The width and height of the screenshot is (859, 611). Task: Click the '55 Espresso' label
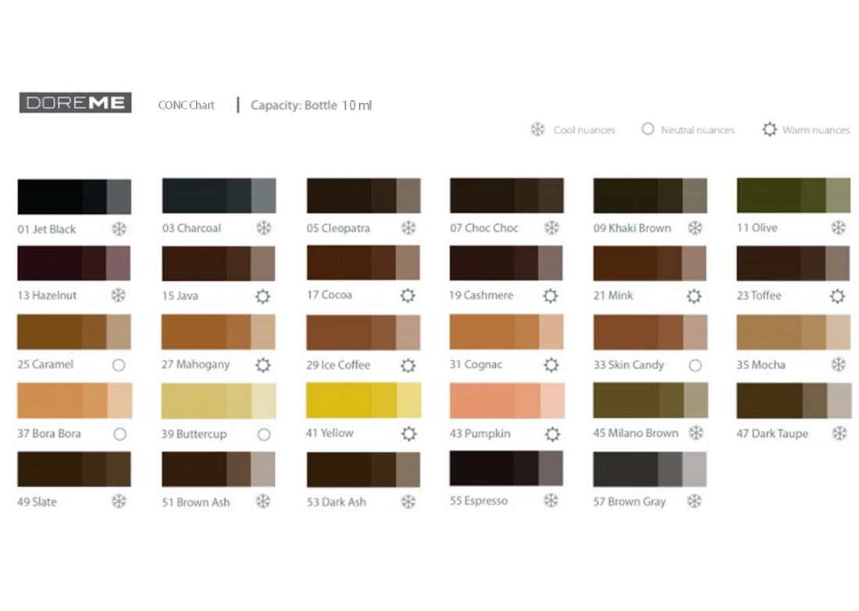pos(479,501)
